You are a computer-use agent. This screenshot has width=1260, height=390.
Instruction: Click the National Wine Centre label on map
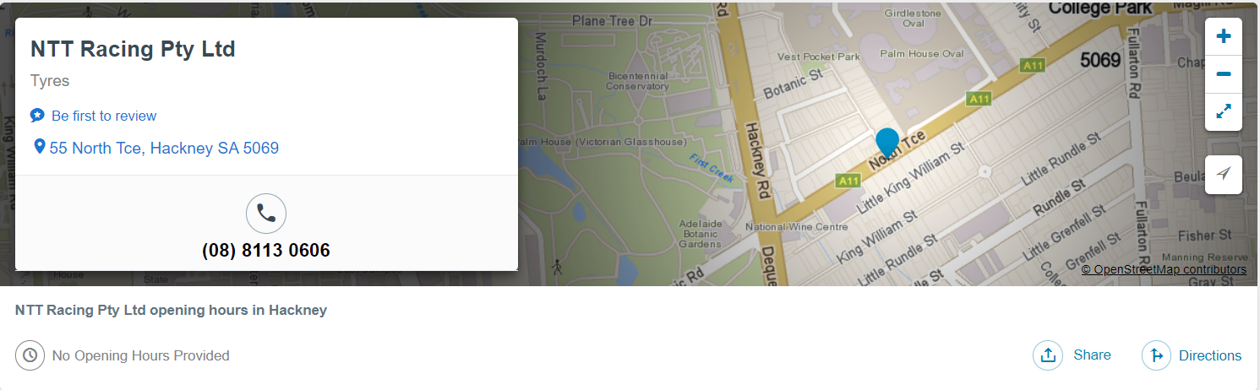click(796, 227)
